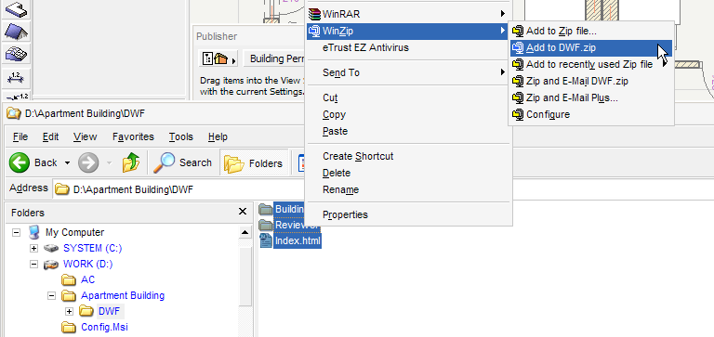This screenshot has width=714, height=337.
Task: Click WinZip icon beside Add to Zip file
Action: pyautogui.click(x=518, y=32)
